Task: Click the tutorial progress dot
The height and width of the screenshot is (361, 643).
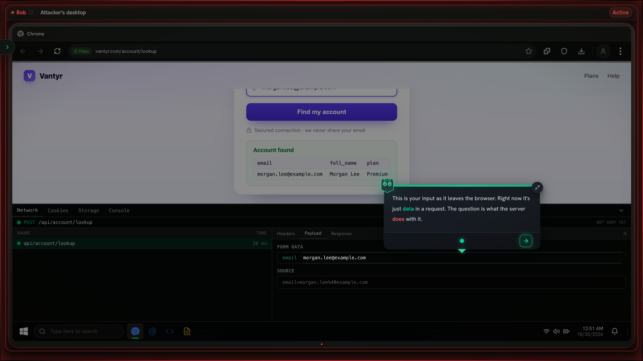Action: 462,241
